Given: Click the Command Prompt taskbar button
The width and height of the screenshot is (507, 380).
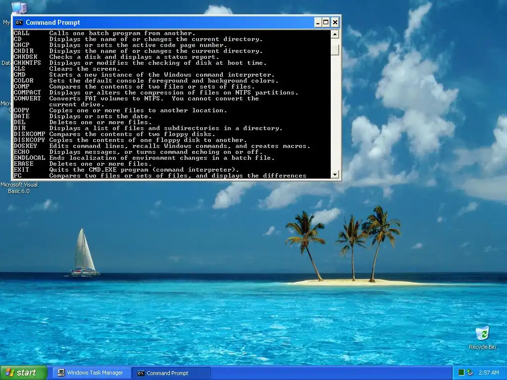Looking at the screenshot, I should click(171, 373).
